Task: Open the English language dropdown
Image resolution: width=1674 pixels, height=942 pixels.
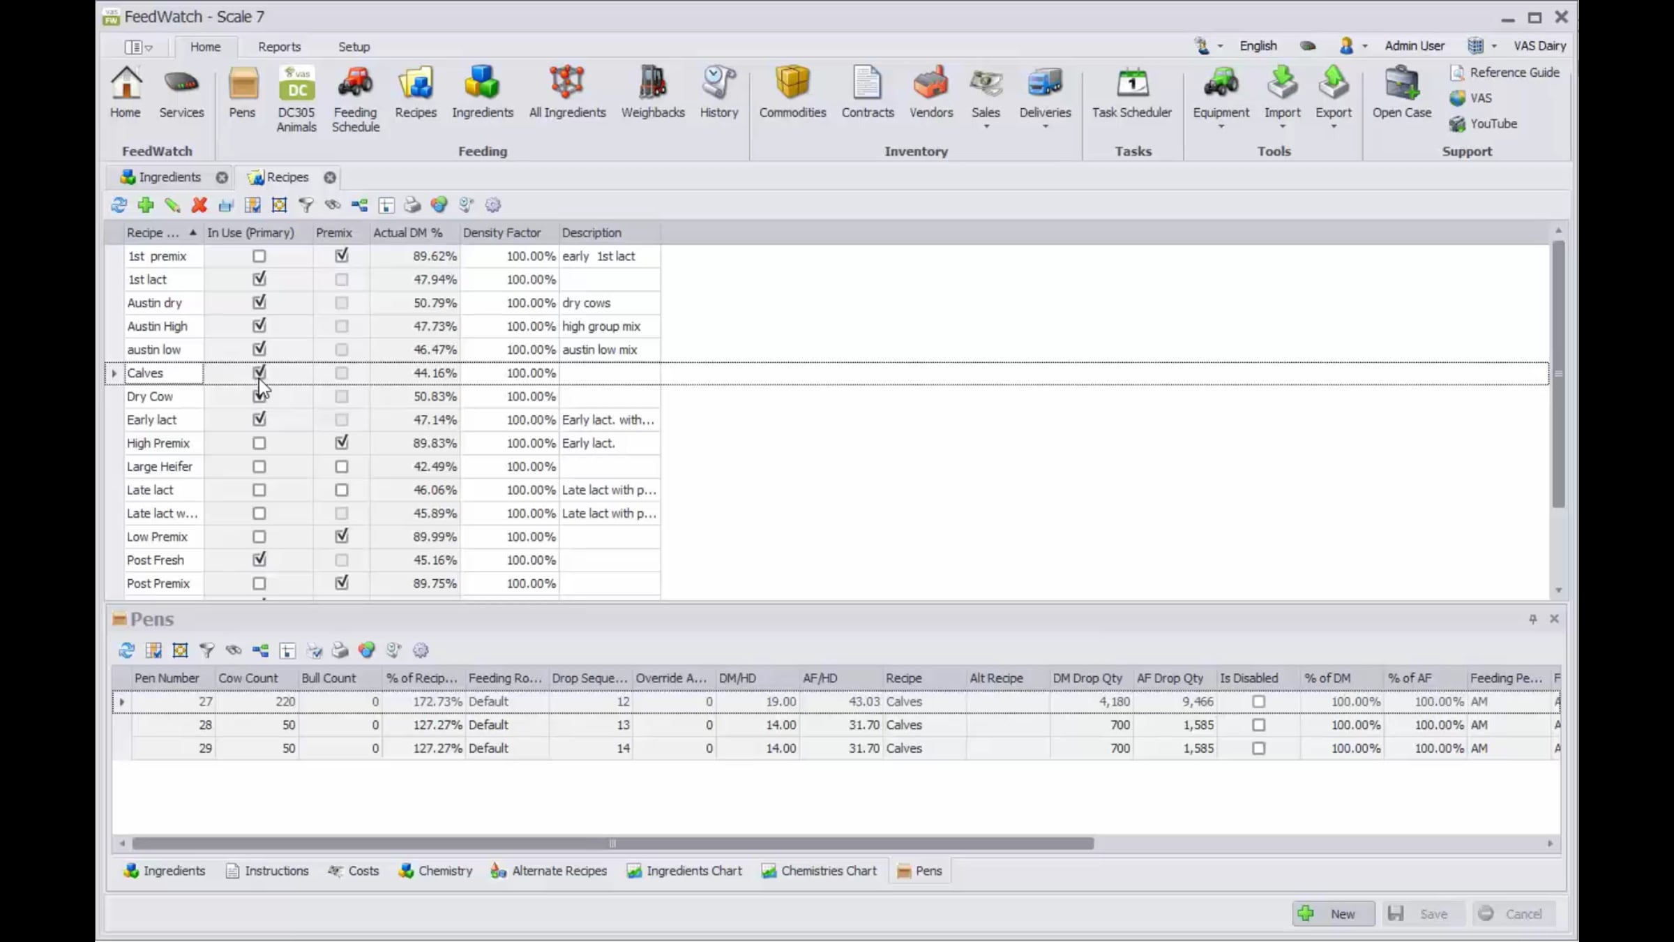Action: tap(1258, 46)
